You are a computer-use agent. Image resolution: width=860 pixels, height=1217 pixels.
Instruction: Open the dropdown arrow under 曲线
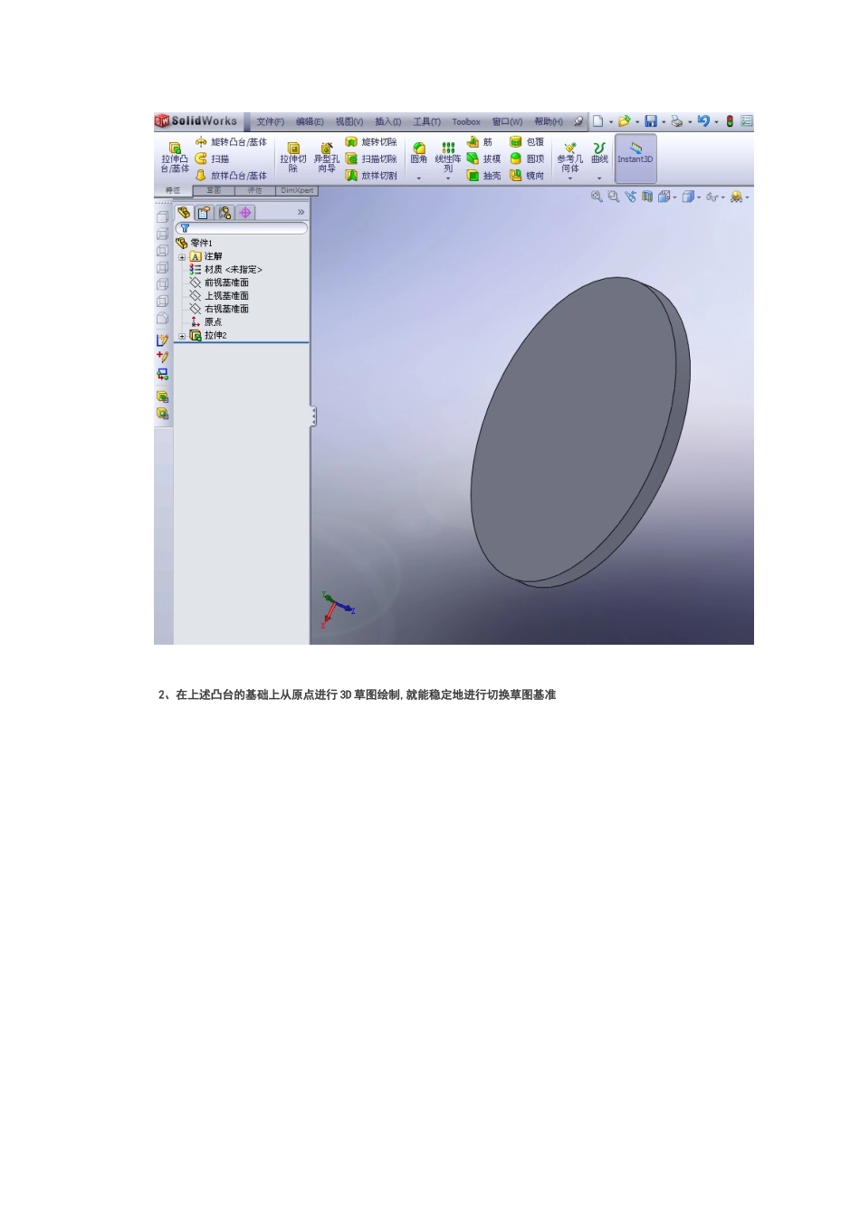coord(599,178)
